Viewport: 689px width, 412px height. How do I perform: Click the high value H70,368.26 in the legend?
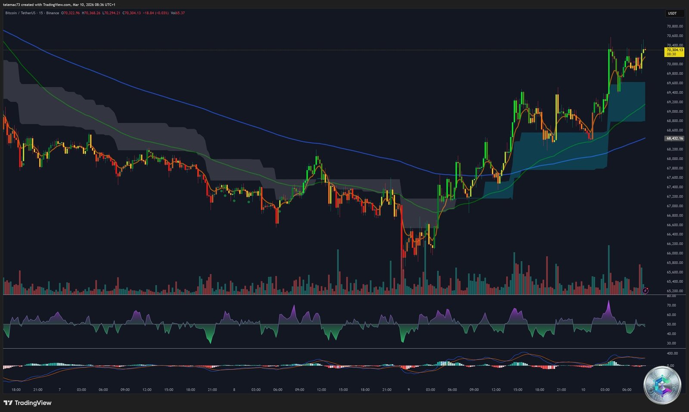click(92, 13)
